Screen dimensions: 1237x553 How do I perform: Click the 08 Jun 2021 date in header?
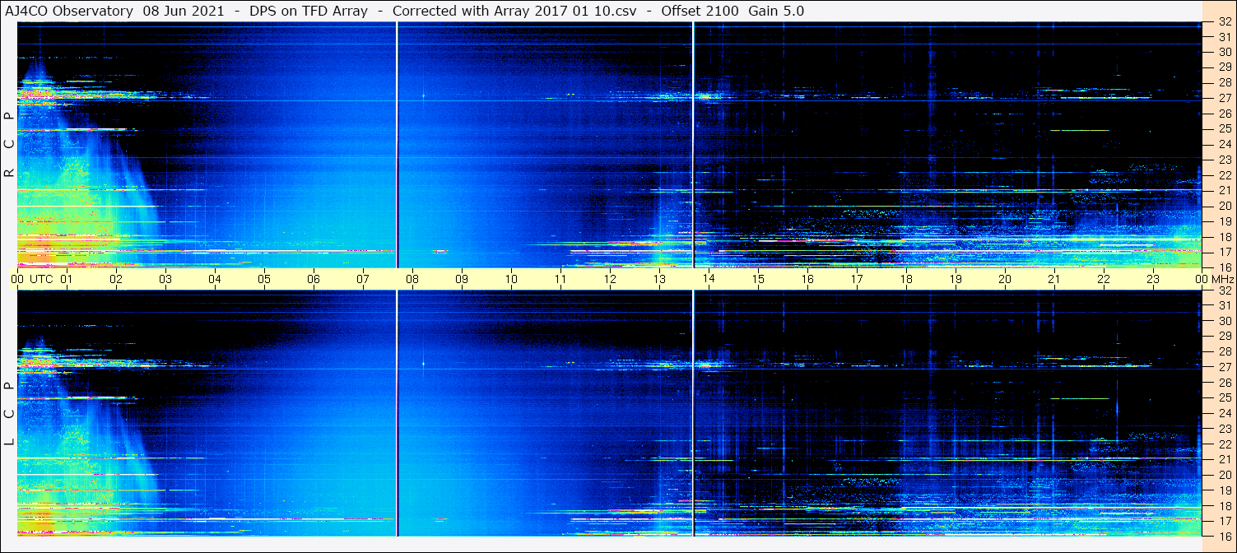[183, 11]
